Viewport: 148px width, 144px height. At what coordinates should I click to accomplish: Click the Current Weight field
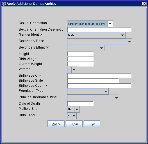coord(80,64)
